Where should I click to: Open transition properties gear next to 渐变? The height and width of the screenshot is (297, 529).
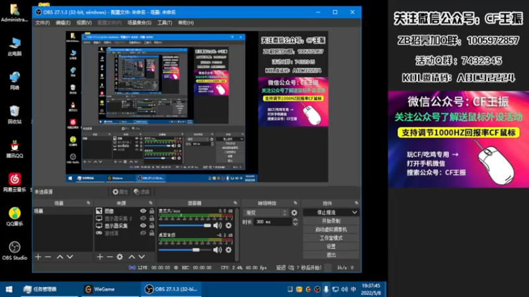[294, 213]
